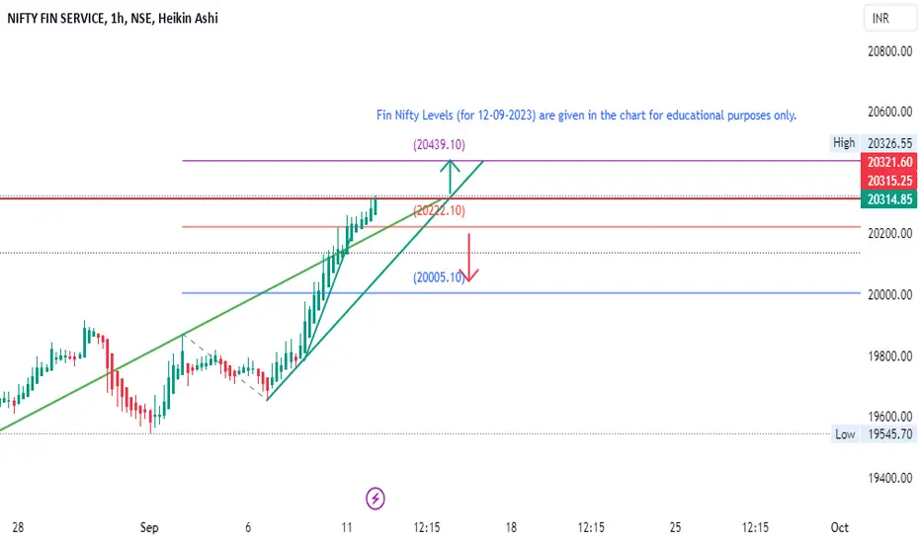Viewport: 921px width, 543px height.
Task: Click the 11 date label on time axis
Action: click(347, 527)
